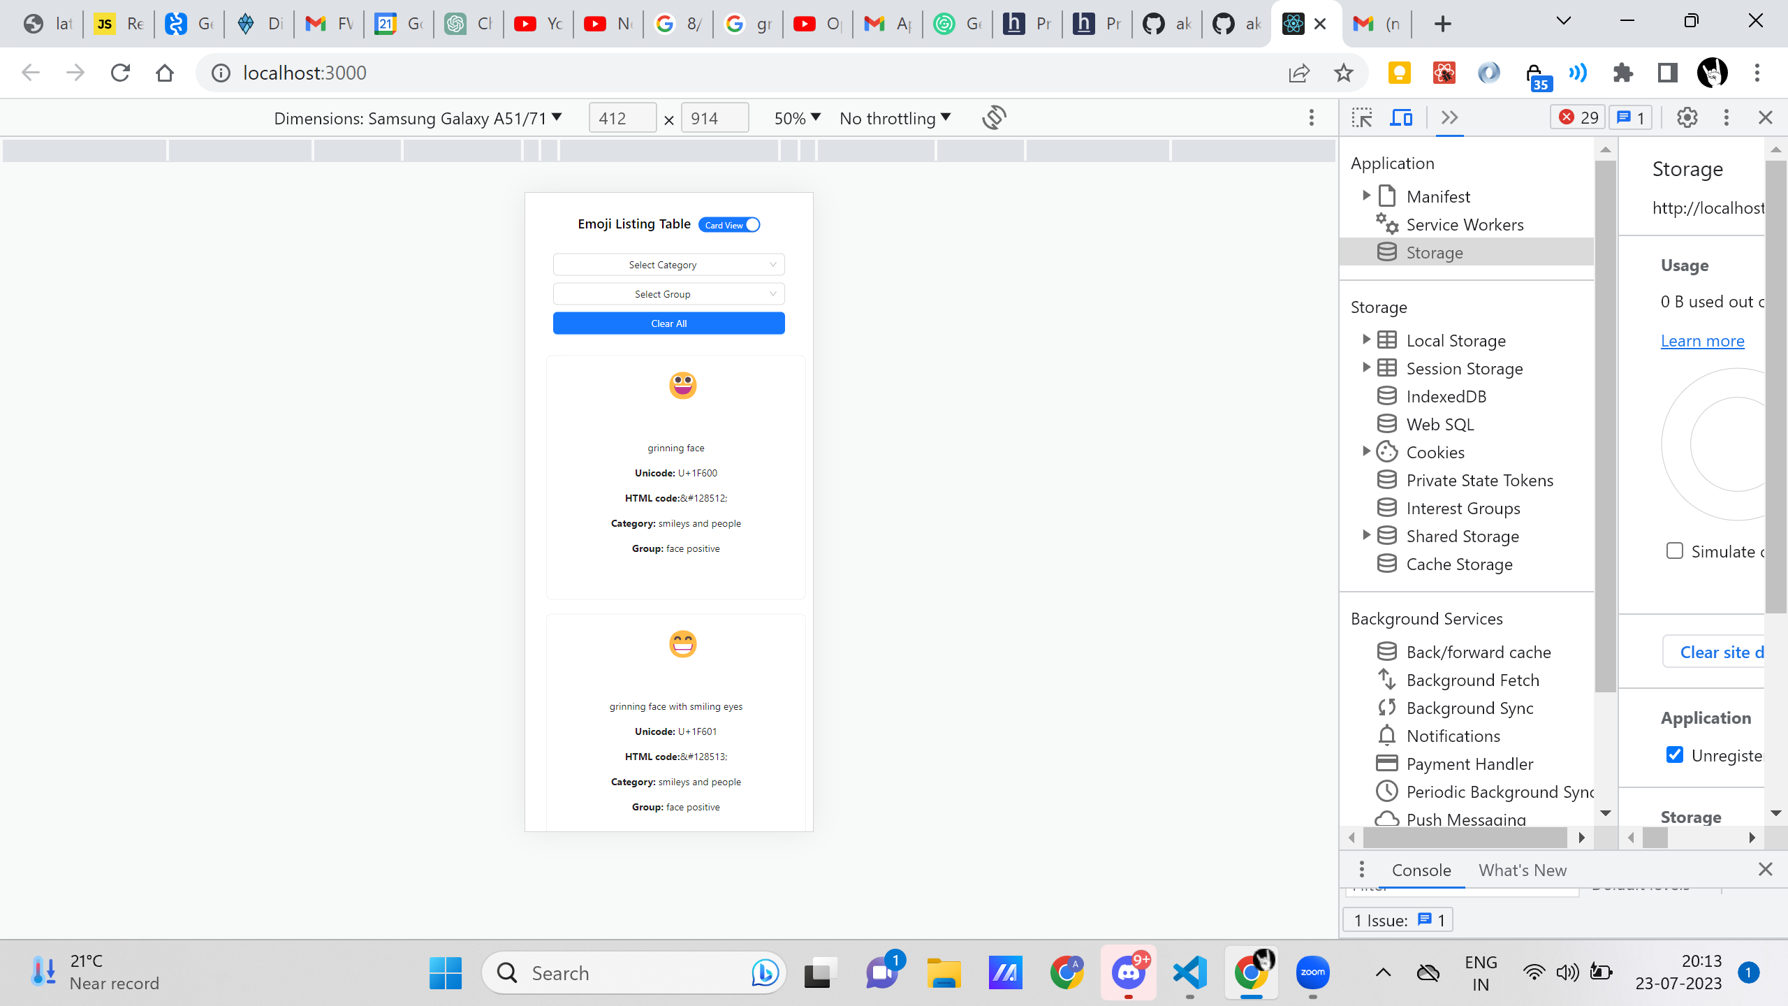This screenshot has height=1006, width=1788.
Task: Bookmark page with the star icon
Action: point(1343,73)
